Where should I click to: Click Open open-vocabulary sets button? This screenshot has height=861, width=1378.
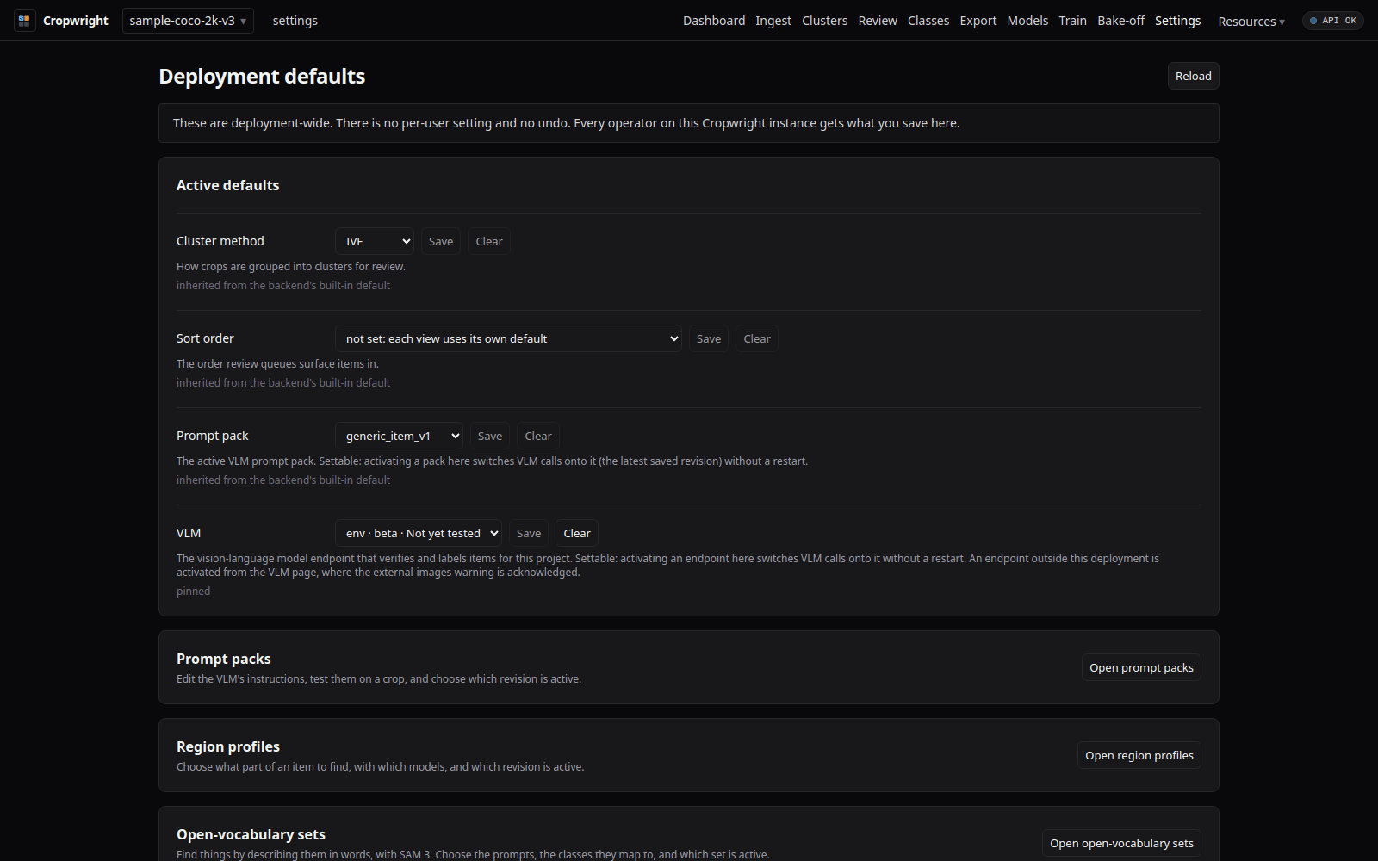[x=1121, y=844]
